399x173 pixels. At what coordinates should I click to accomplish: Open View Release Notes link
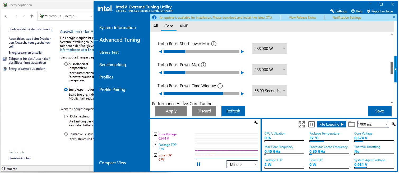[303, 18]
